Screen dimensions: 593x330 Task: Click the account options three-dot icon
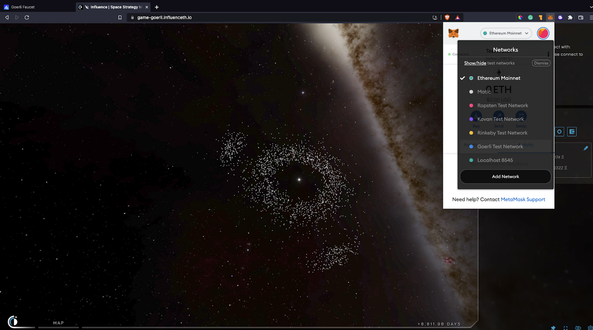coord(548,54)
